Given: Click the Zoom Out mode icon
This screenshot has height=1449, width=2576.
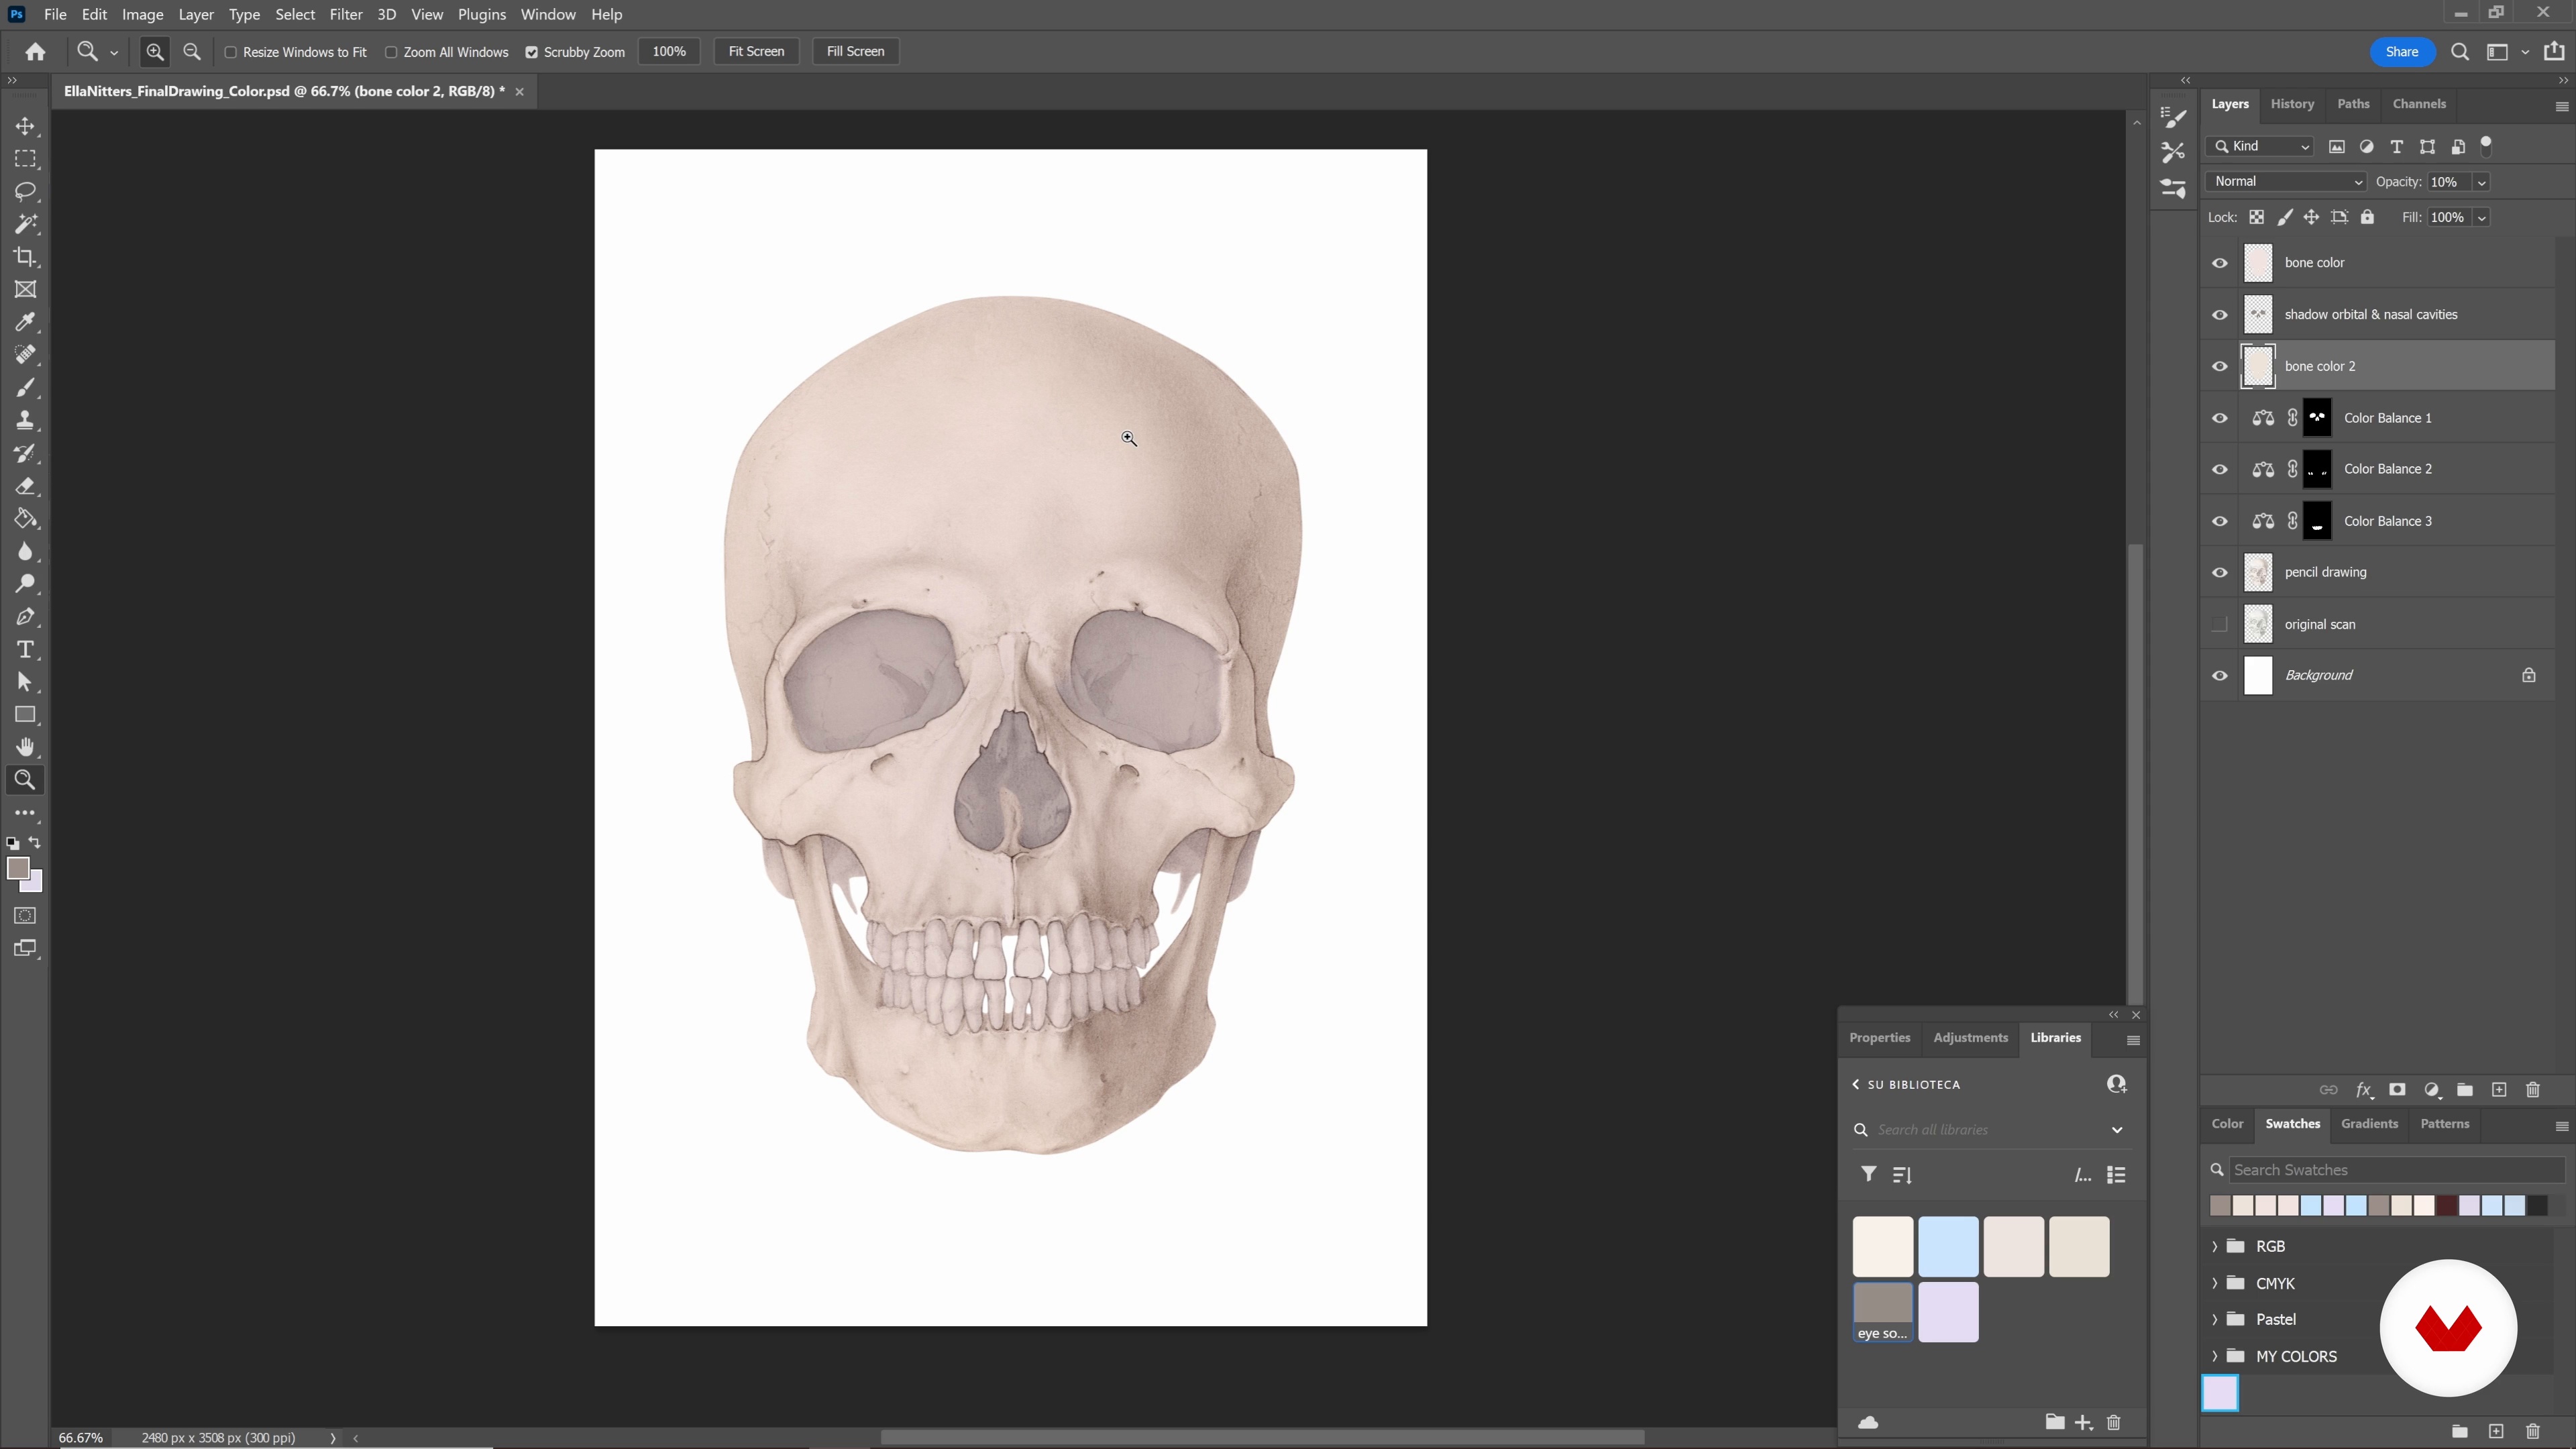Looking at the screenshot, I should pos(192,52).
